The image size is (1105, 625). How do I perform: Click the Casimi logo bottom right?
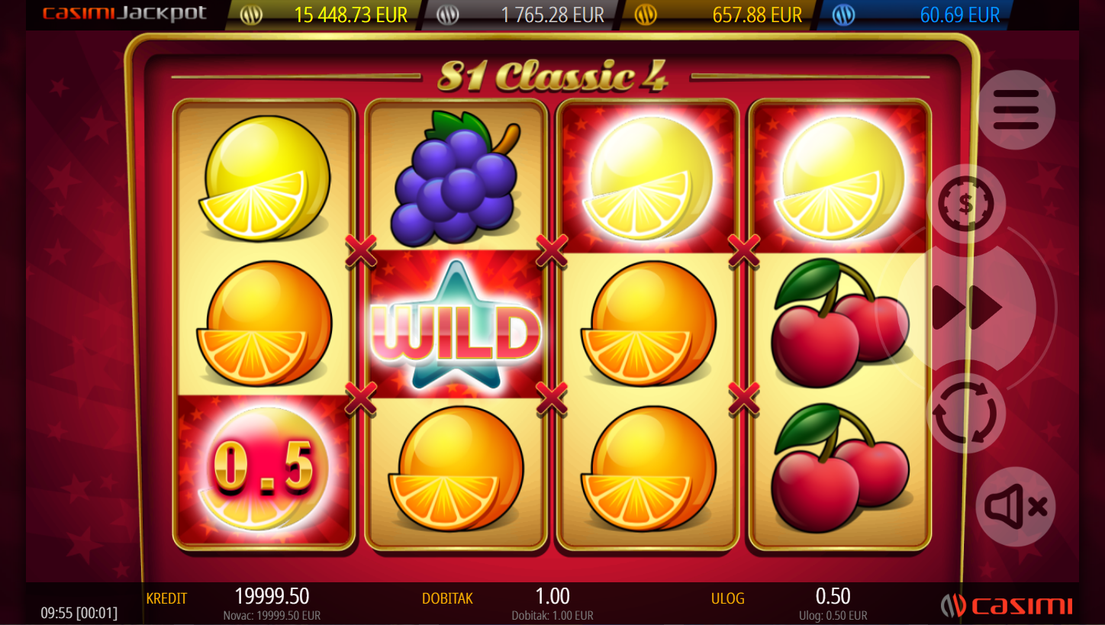(x=1007, y=606)
